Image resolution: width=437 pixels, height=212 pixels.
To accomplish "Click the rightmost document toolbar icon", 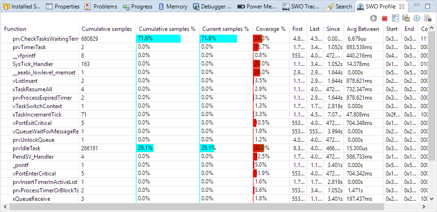I will 428,18.
